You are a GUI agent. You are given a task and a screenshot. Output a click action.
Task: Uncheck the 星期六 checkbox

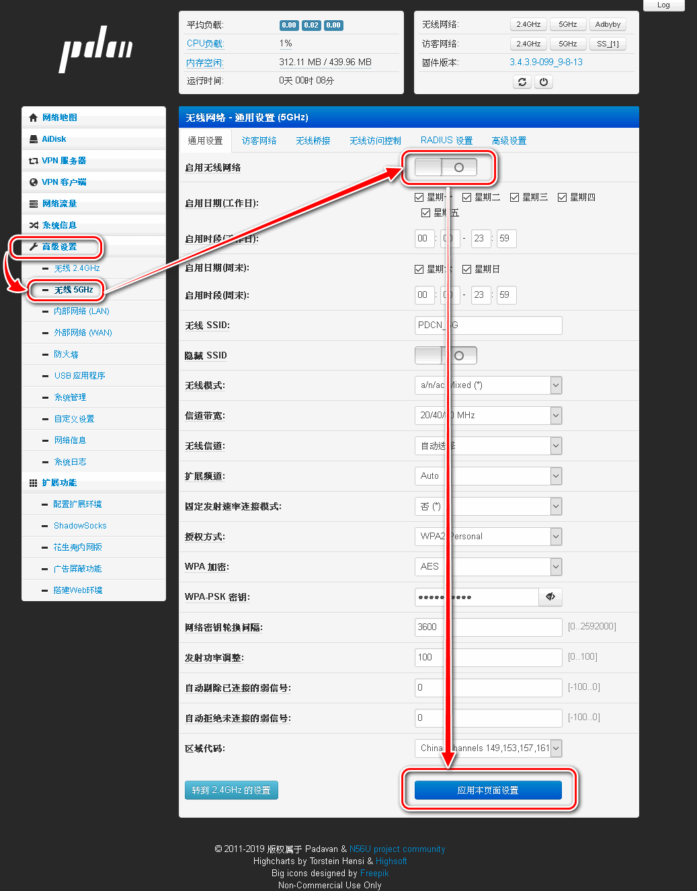(x=419, y=269)
